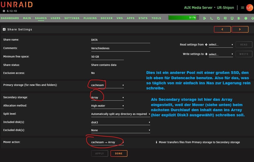Expand the Split level dropdown
Image resolution: width=254 pixels, height=162 pixels.
pos(120,114)
